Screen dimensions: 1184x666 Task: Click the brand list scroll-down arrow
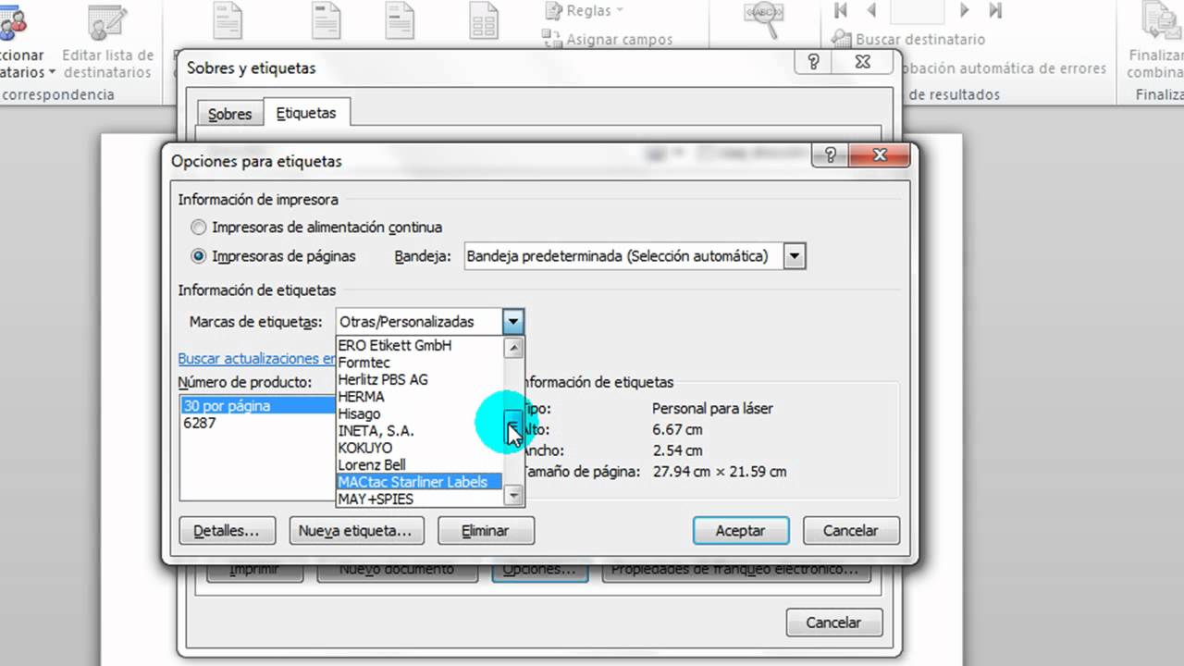[x=513, y=497]
